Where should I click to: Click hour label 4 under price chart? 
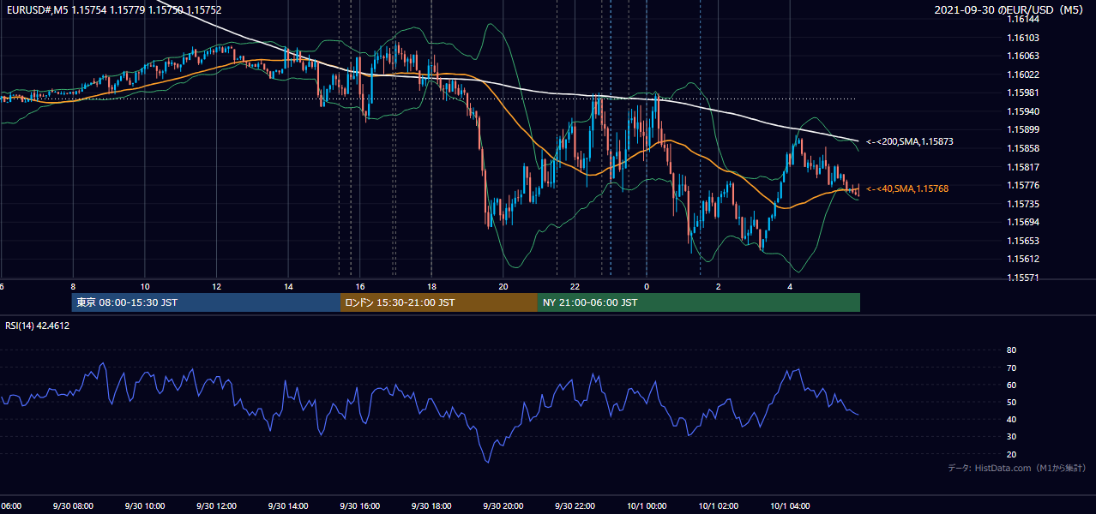click(790, 286)
